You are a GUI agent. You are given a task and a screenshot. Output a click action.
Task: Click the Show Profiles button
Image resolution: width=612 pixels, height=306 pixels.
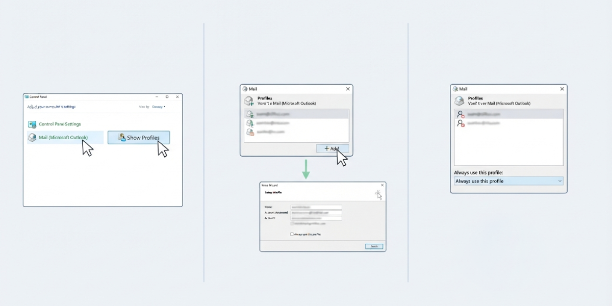click(139, 138)
